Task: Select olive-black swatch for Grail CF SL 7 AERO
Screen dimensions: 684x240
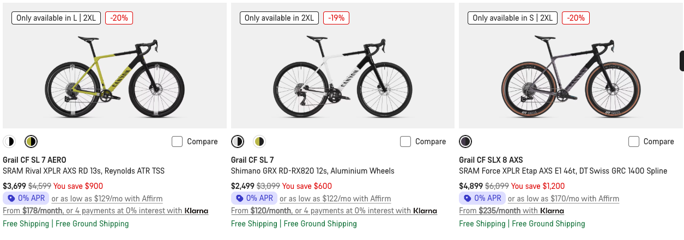Action: [x=31, y=141]
